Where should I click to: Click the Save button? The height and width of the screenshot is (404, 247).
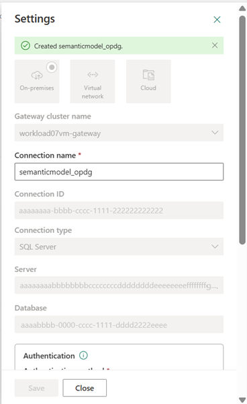click(x=36, y=388)
